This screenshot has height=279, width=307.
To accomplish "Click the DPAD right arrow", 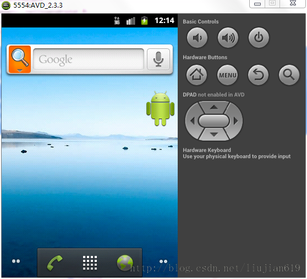I will click(235, 121).
